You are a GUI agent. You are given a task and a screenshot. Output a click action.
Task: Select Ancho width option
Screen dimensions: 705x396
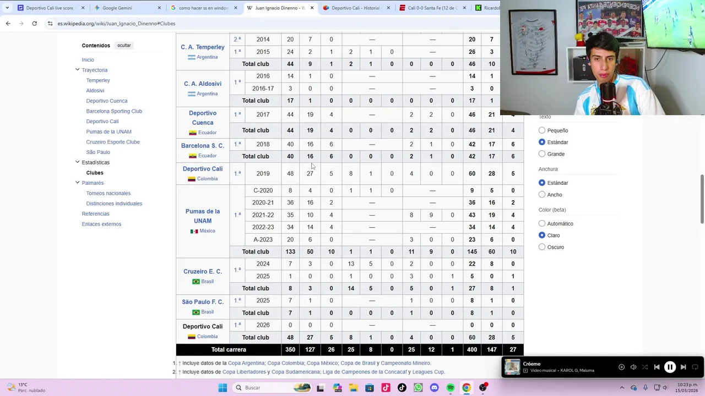coord(542,195)
